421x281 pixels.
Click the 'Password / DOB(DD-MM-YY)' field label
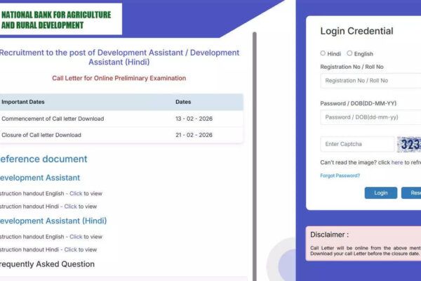coord(358,103)
